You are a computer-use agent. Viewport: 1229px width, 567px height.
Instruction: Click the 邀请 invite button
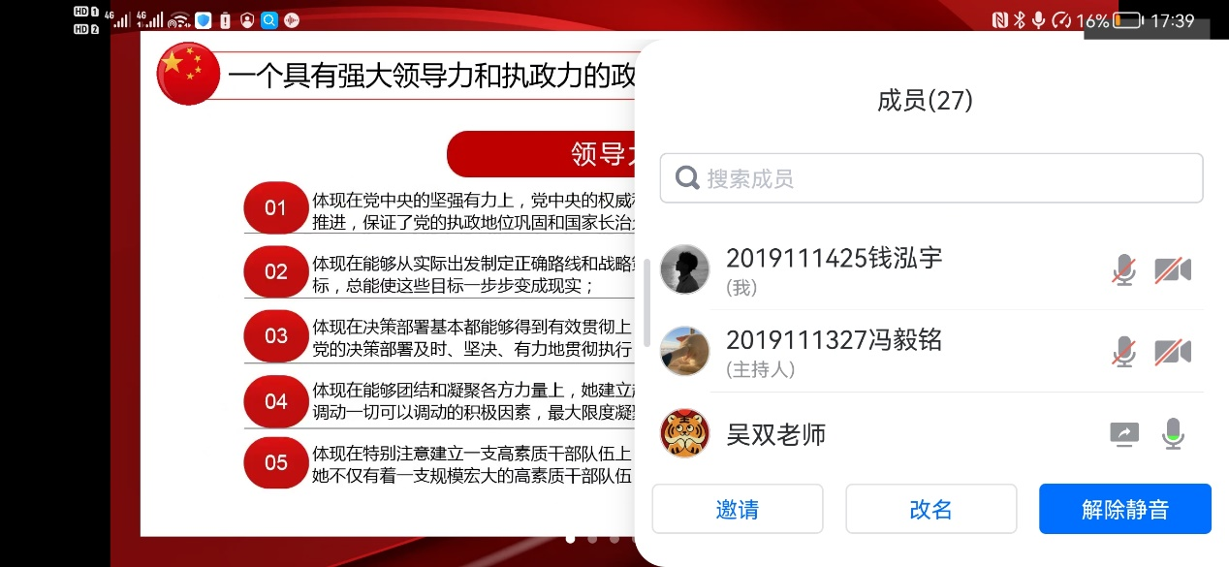(738, 509)
